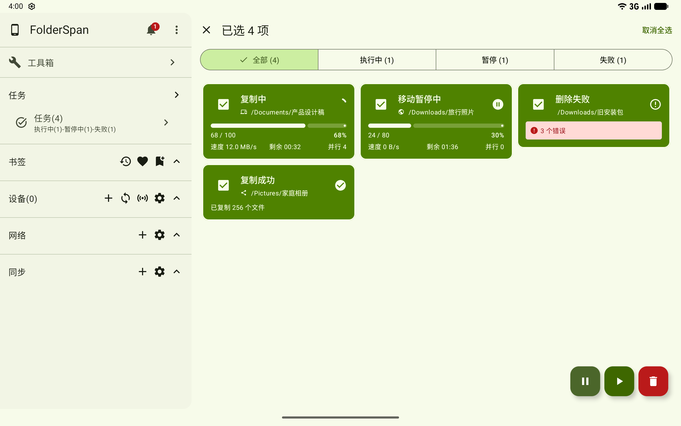Collapse the 同步 section

pos(176,272)
